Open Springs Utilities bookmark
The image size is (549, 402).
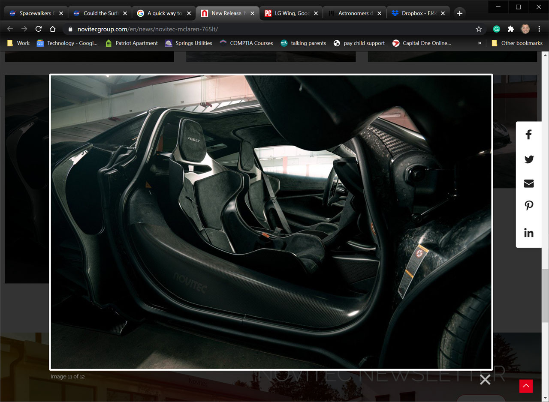pos(189,43)
